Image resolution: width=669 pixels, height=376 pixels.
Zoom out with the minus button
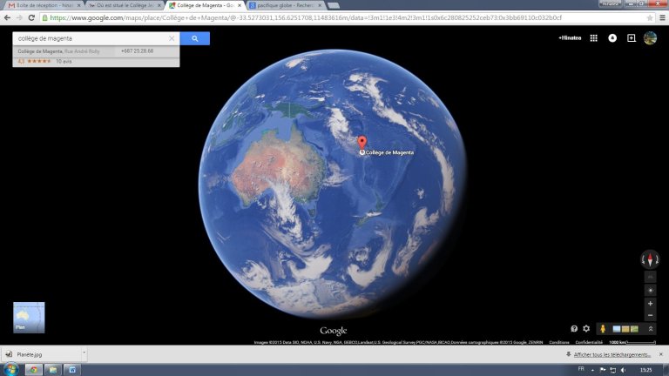[x=650, y=315]
